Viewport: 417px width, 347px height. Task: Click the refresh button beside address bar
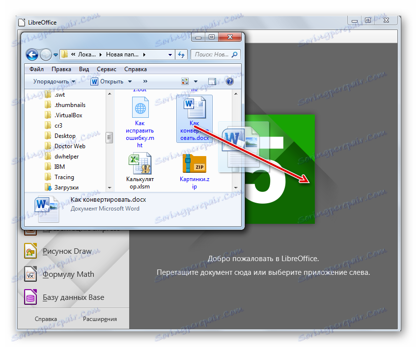click(x=181, y=55)
